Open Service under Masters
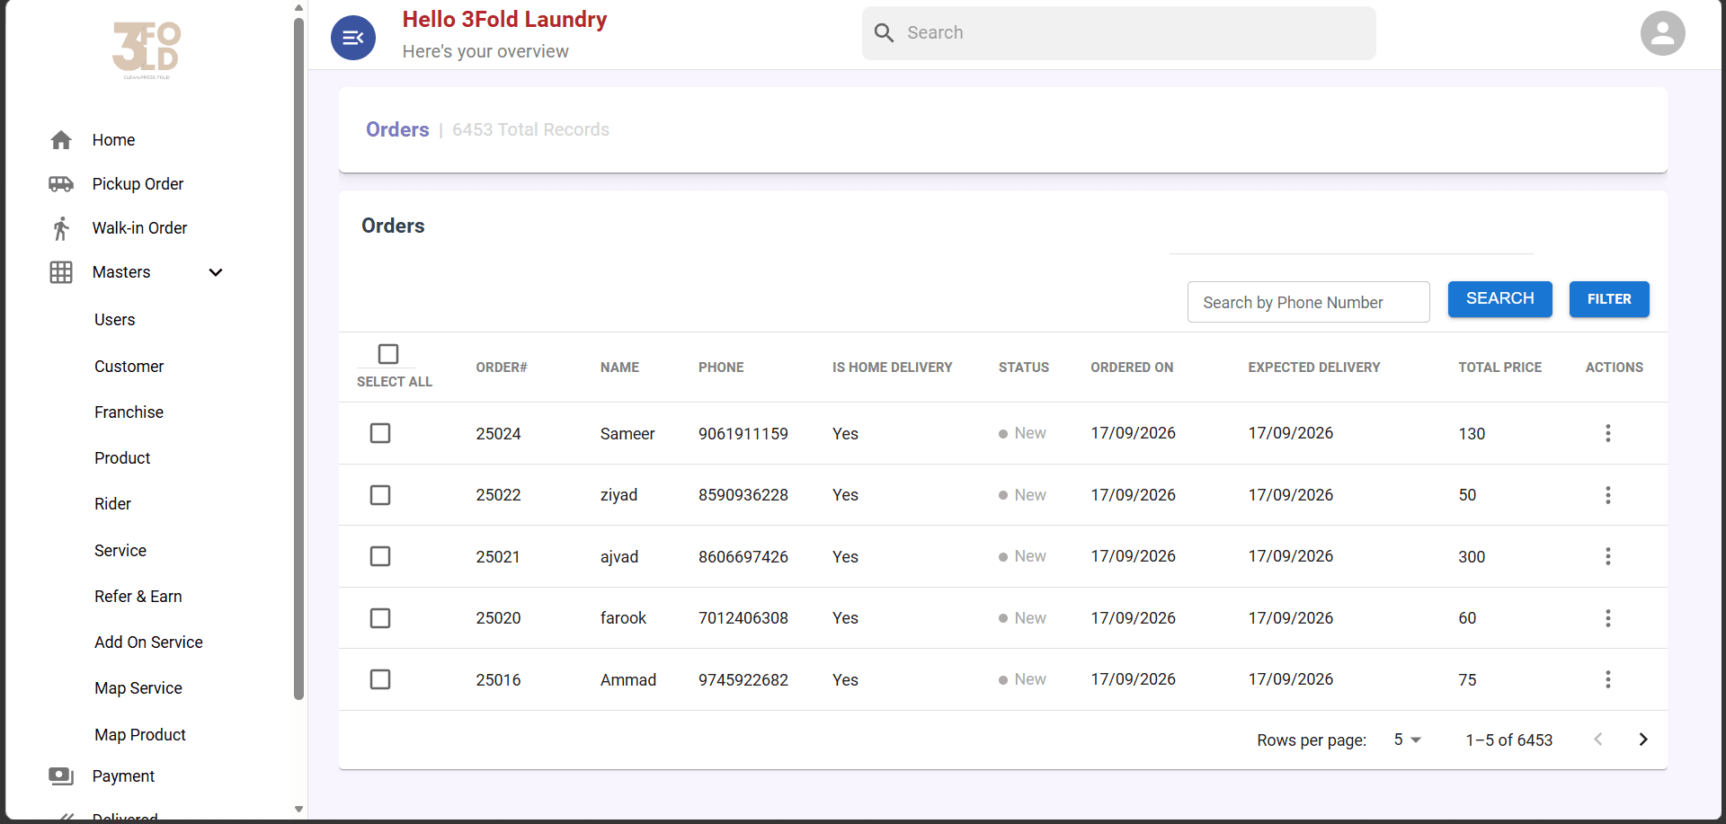This screenshot has width=1726, height=824. point(120,551)
